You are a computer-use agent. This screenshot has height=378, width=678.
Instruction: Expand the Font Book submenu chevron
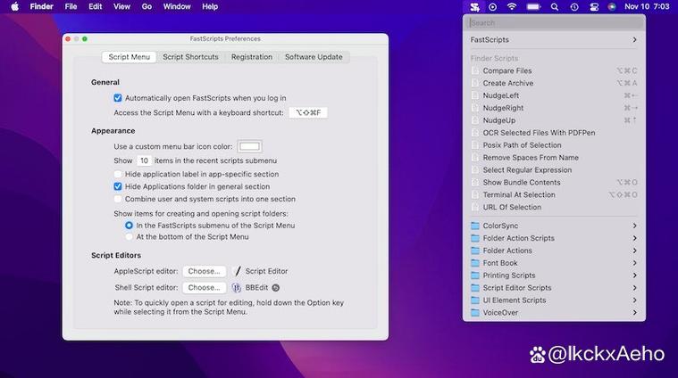point(634,263)
